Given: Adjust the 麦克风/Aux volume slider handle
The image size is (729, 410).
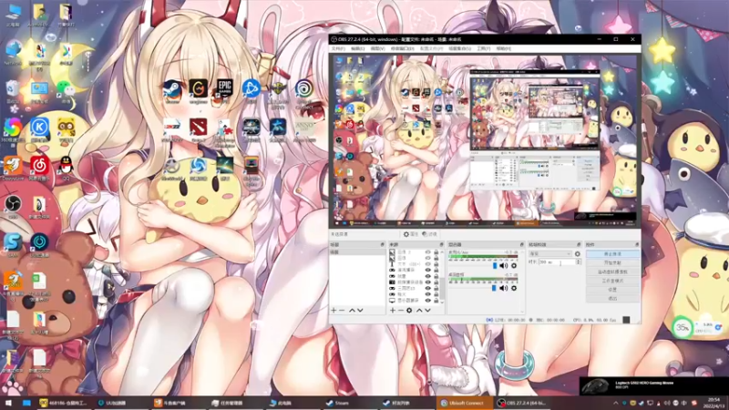Looking at the screenshot, I should (495, 265).
